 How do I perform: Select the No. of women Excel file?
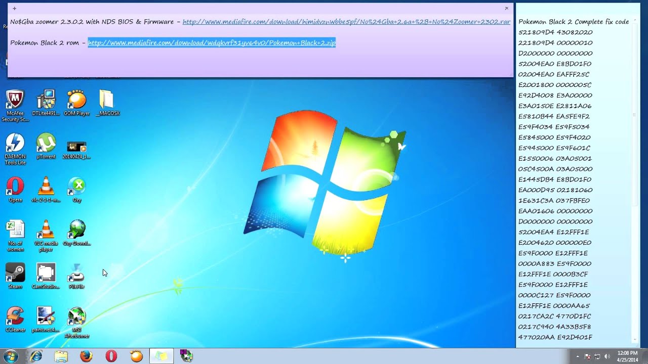(15, 236)
